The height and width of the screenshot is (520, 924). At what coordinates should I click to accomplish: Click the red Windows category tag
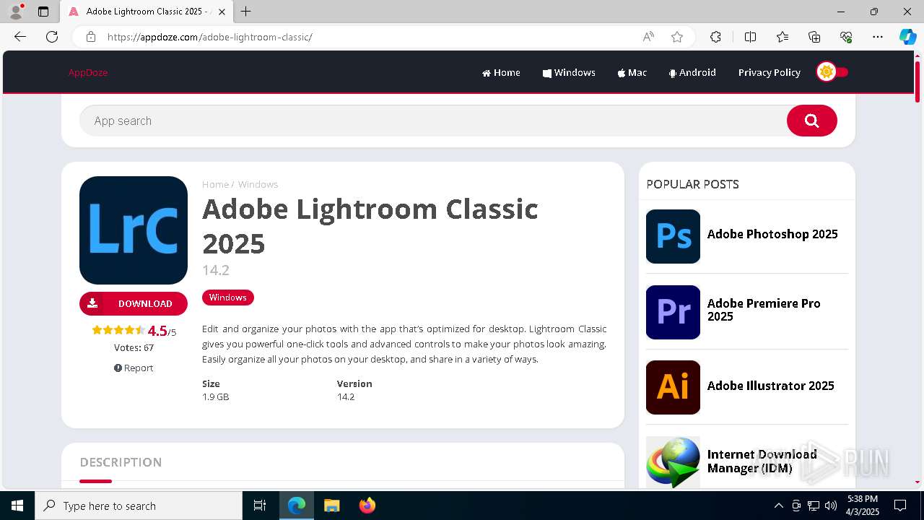(227, 298)
